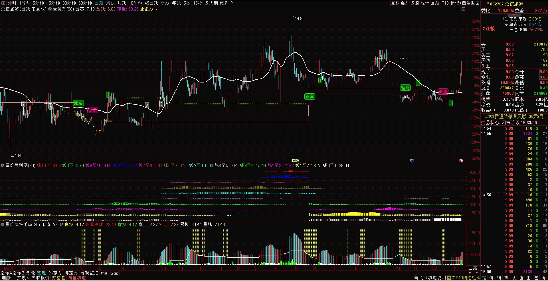Screen dimensions: 548x281
Task: Expand main chart 量价筹(90) indicator dropdown
Action: pos(50,9)
